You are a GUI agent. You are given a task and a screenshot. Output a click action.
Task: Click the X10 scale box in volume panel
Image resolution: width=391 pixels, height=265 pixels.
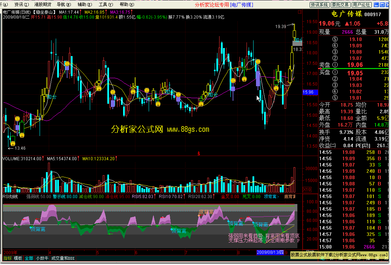coord(307,190)
